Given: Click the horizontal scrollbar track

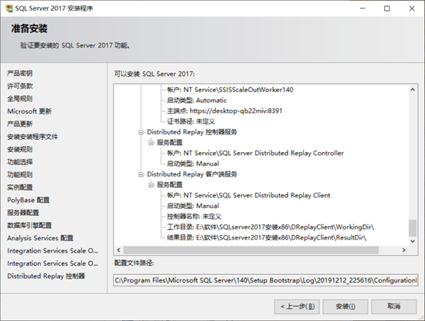Looking at the screenshot, I should (251, 250).
